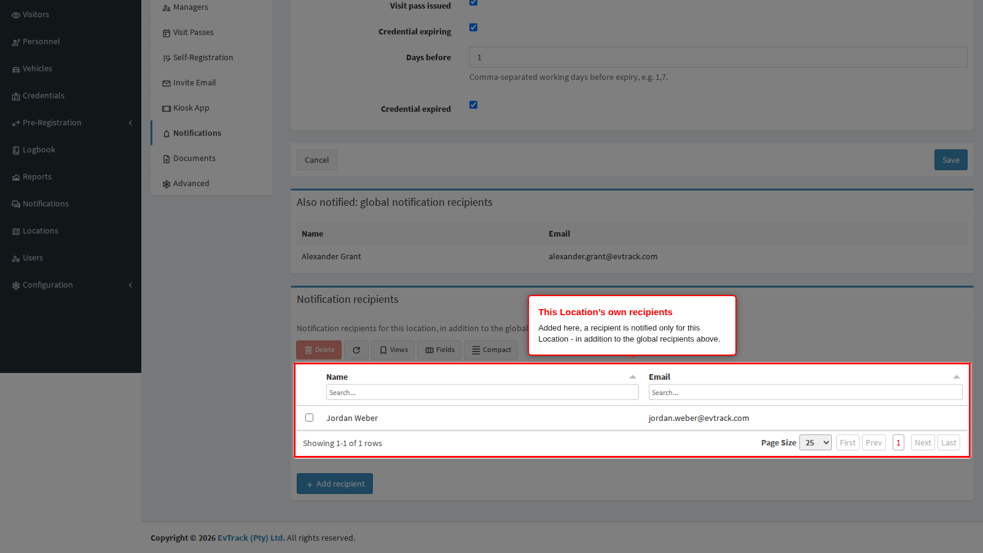Click the Cancel button

click(x=317, y=160)
